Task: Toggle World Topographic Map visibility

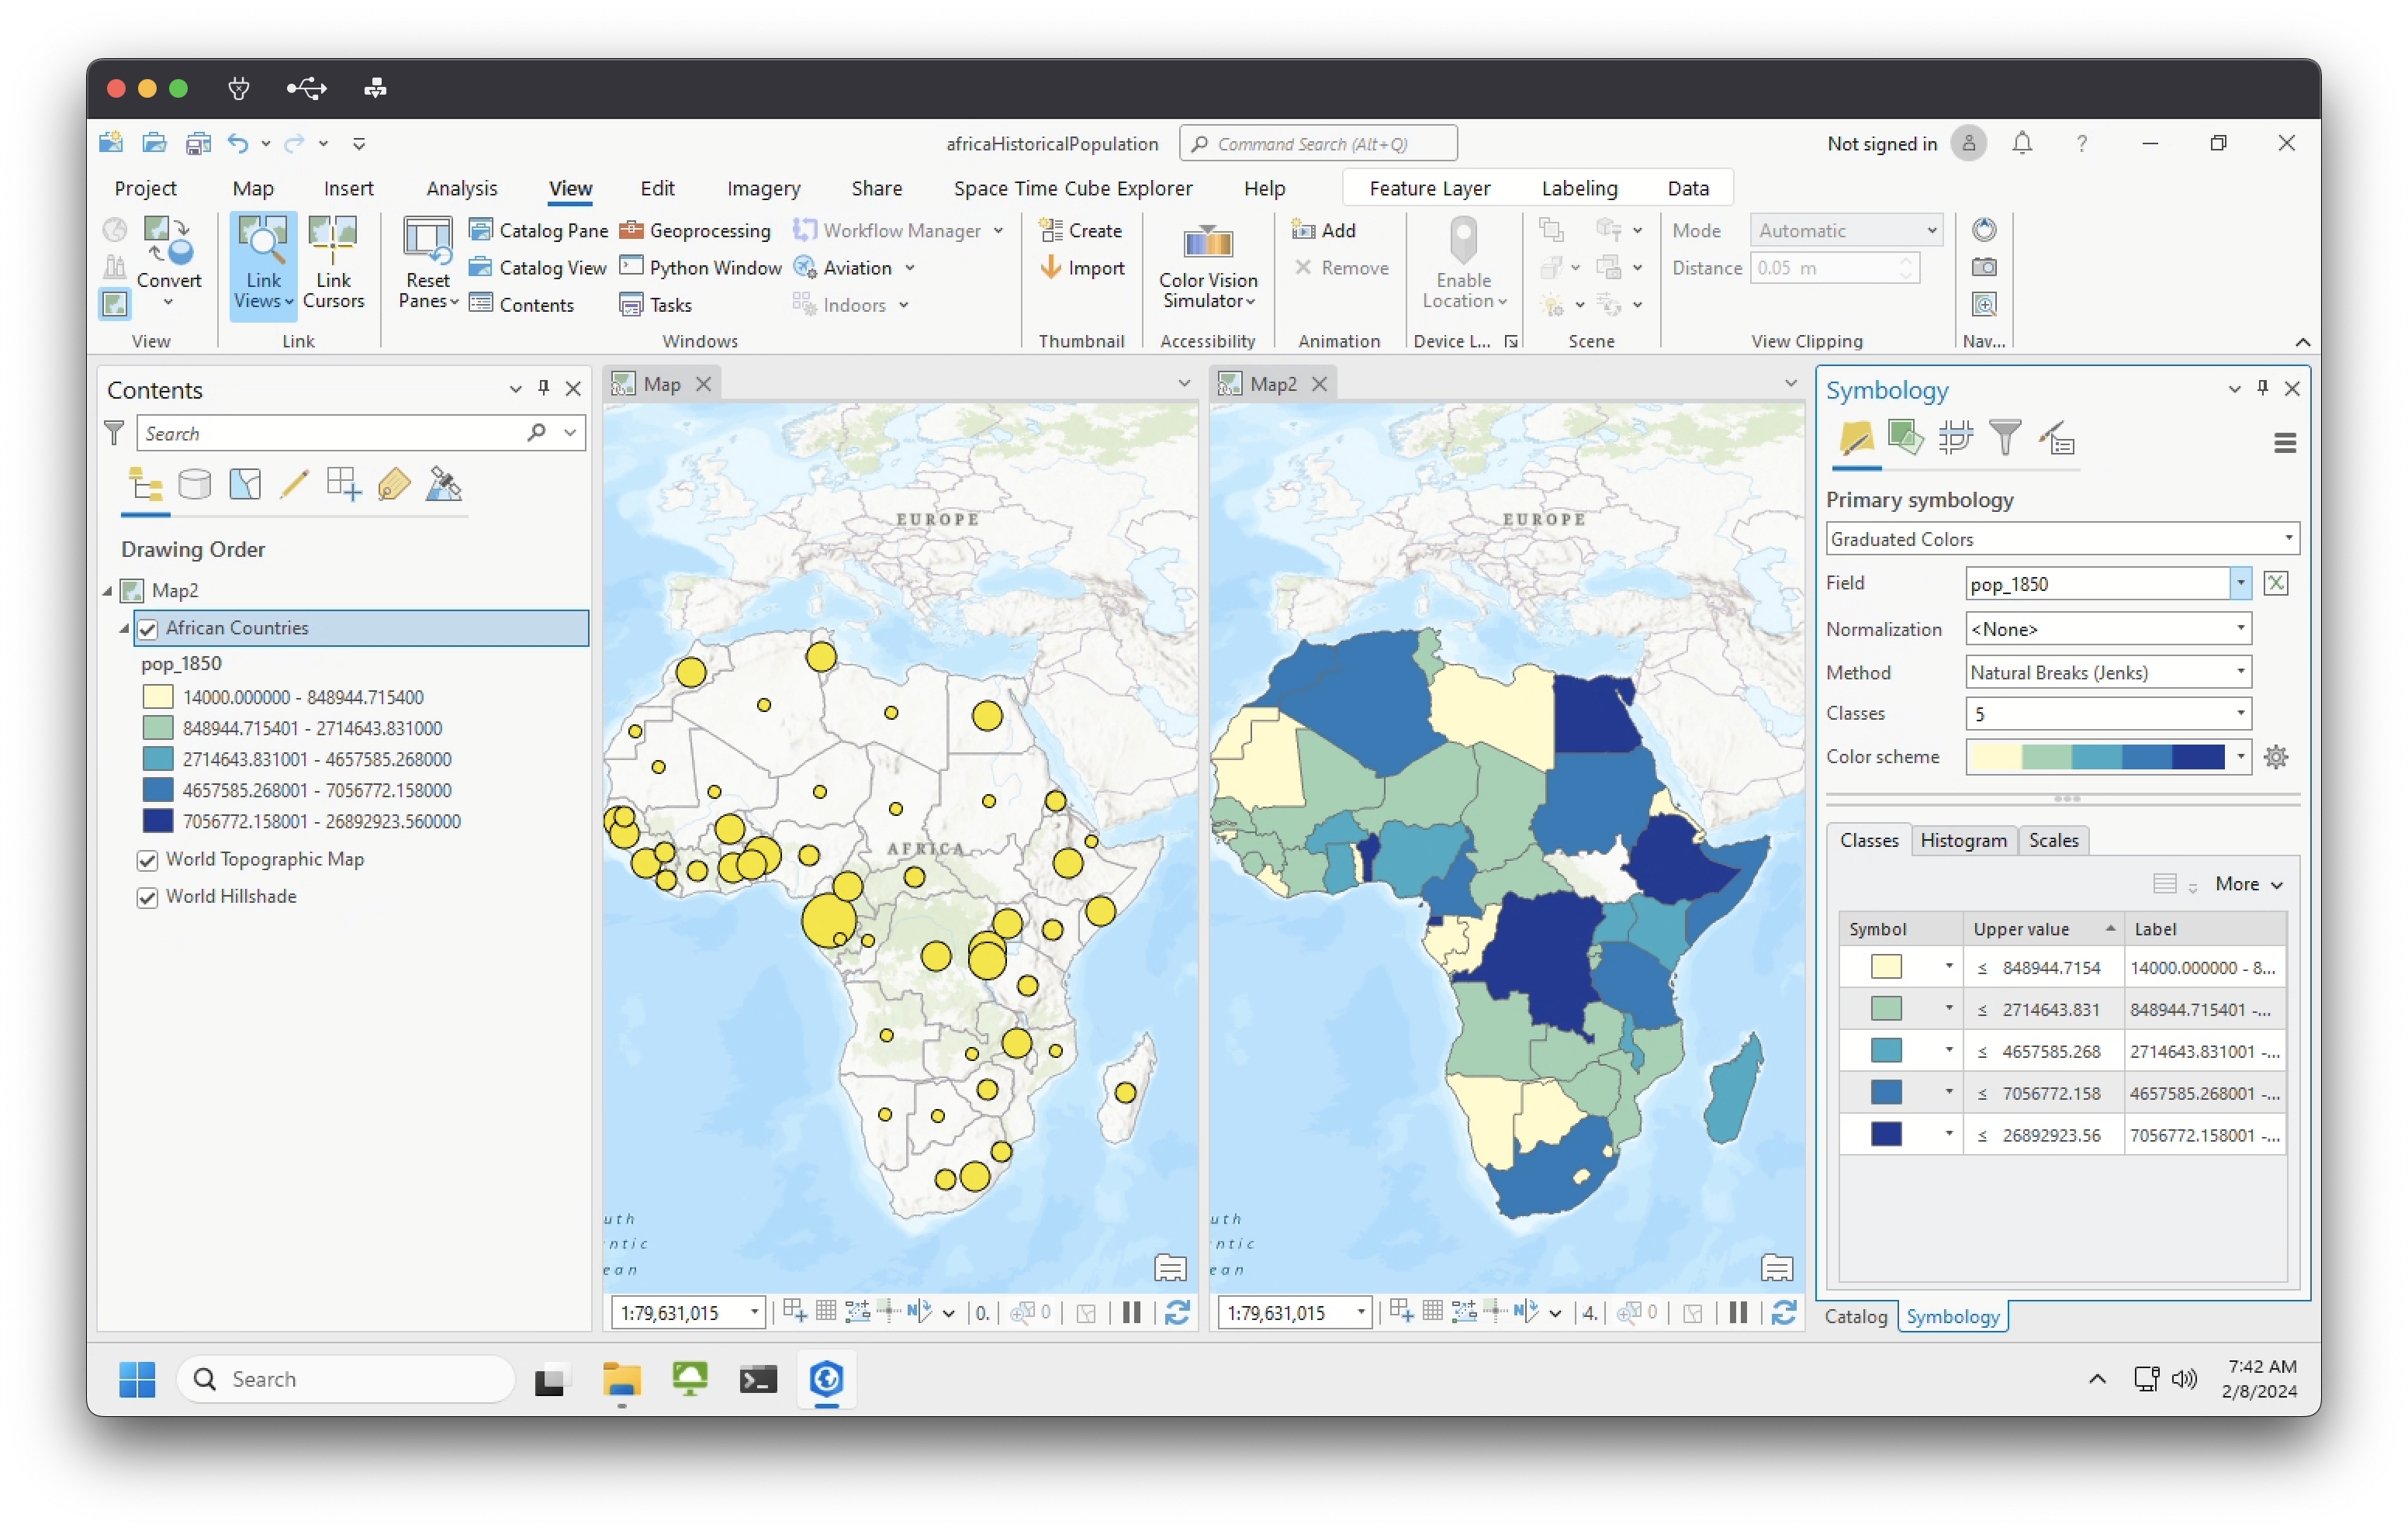Action: point(148,860)
